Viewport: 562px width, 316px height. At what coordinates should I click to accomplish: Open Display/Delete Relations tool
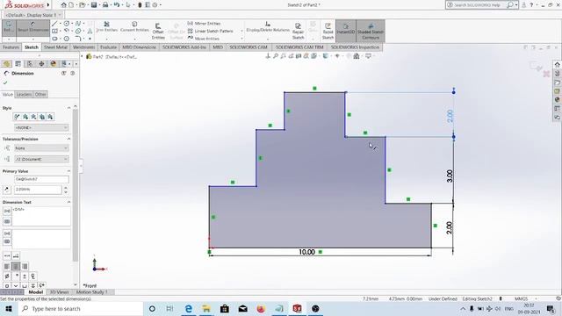pyautogui.click(x=268, y=27)
